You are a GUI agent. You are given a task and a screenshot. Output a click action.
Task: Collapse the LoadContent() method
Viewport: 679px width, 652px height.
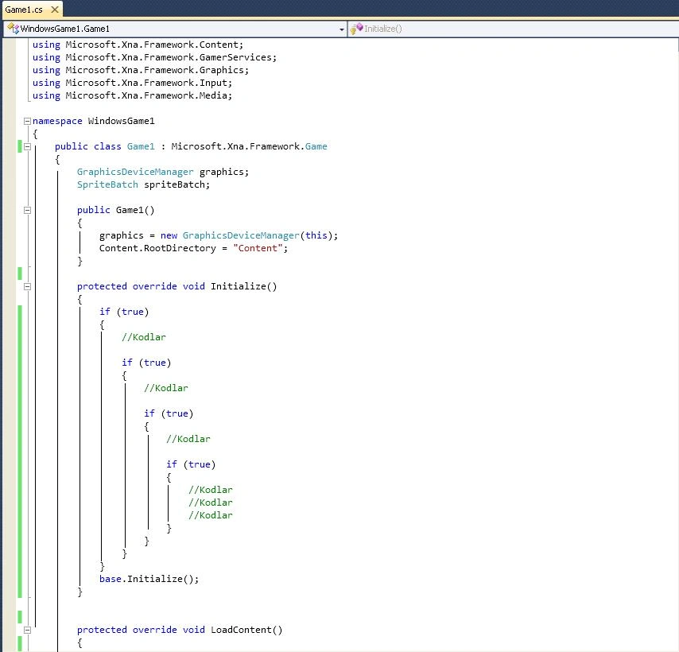[27, 631]
